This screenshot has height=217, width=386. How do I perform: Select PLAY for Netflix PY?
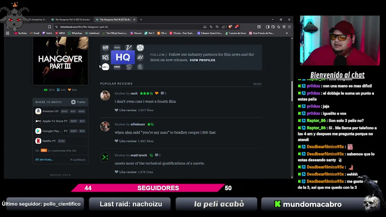tap(62, 141)
